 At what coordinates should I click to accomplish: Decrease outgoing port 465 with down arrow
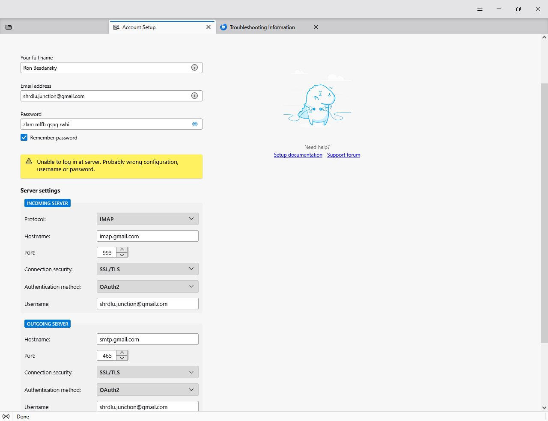click(122, 358)
